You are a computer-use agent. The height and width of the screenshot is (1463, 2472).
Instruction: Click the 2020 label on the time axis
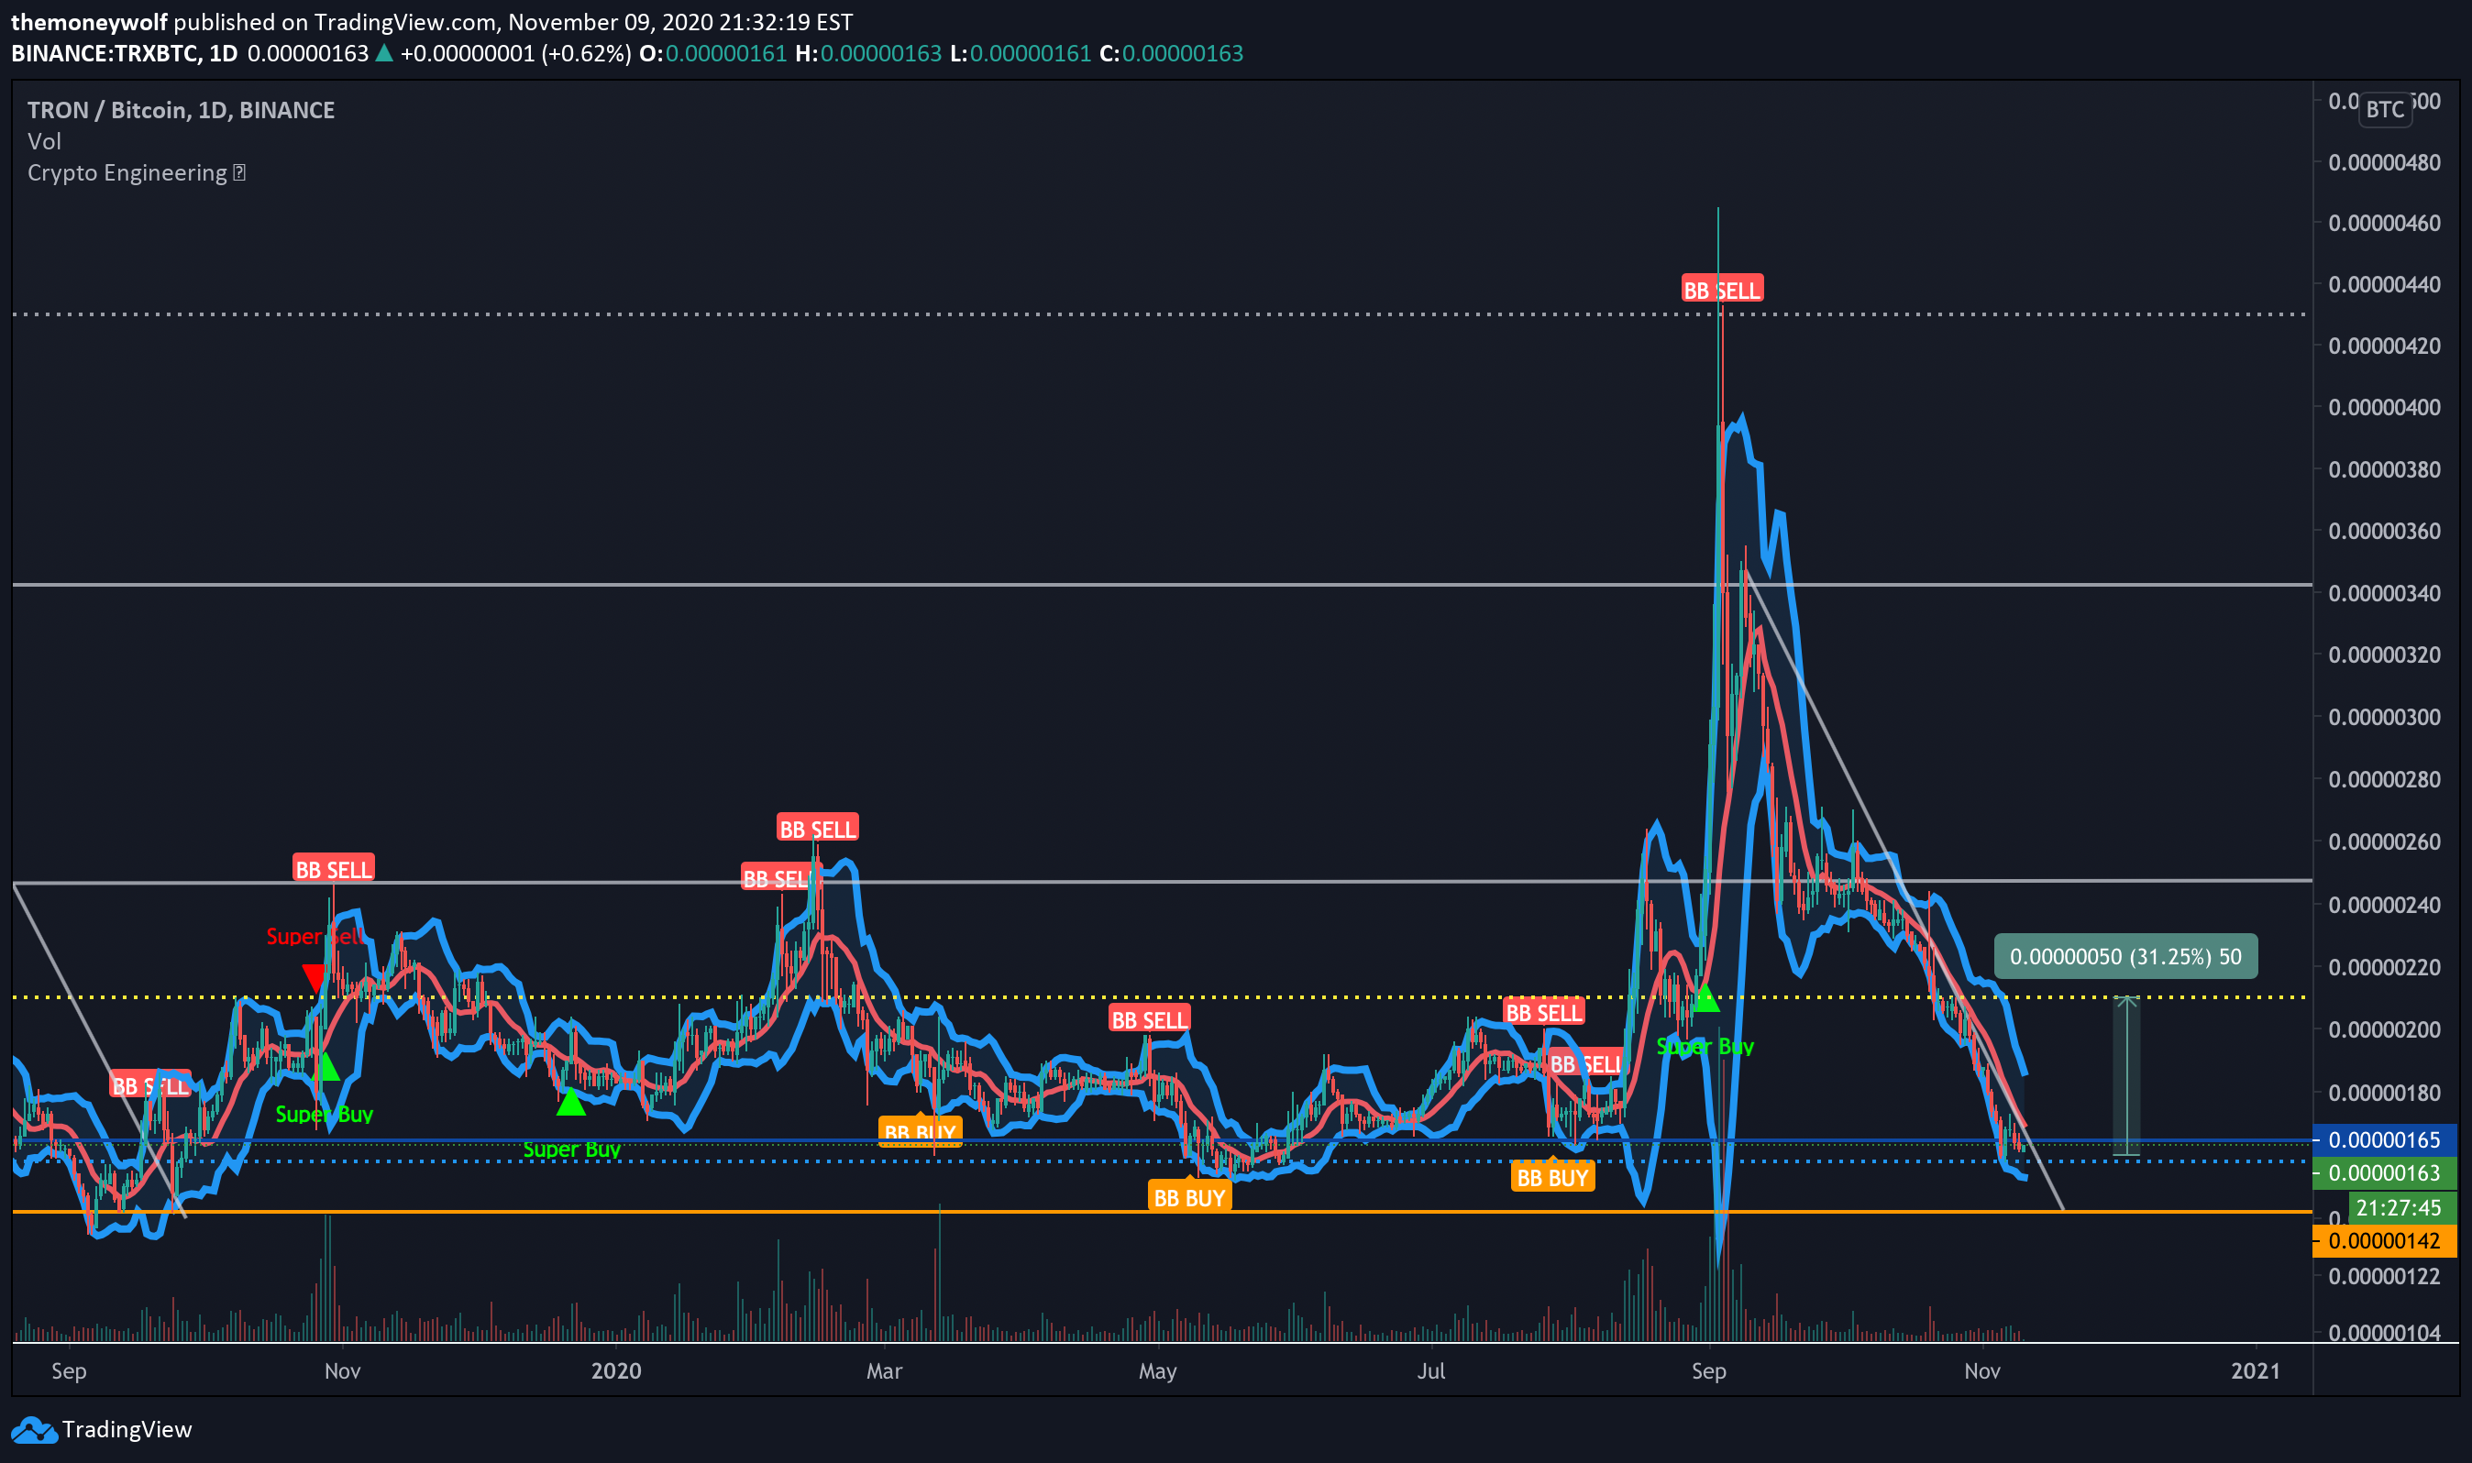615,1370
